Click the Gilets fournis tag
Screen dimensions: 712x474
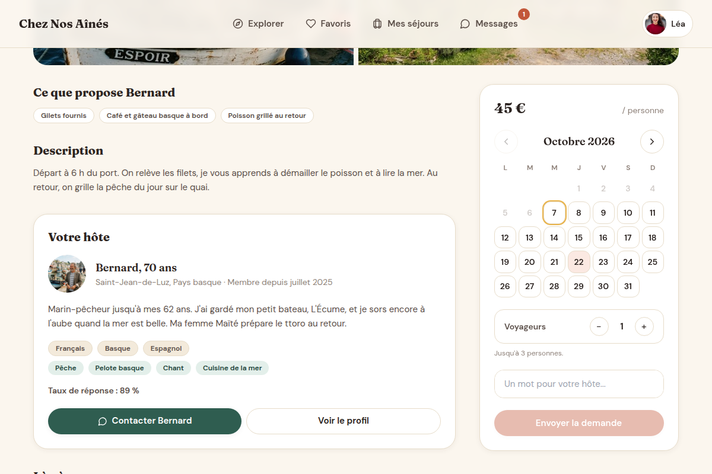[x=63, y=116]
